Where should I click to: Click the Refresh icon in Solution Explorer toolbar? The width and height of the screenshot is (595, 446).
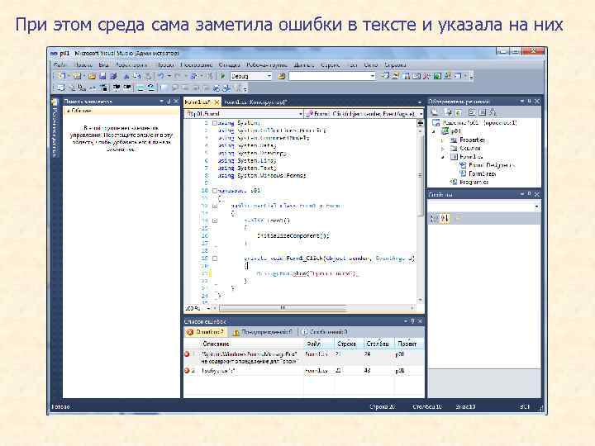459,112
